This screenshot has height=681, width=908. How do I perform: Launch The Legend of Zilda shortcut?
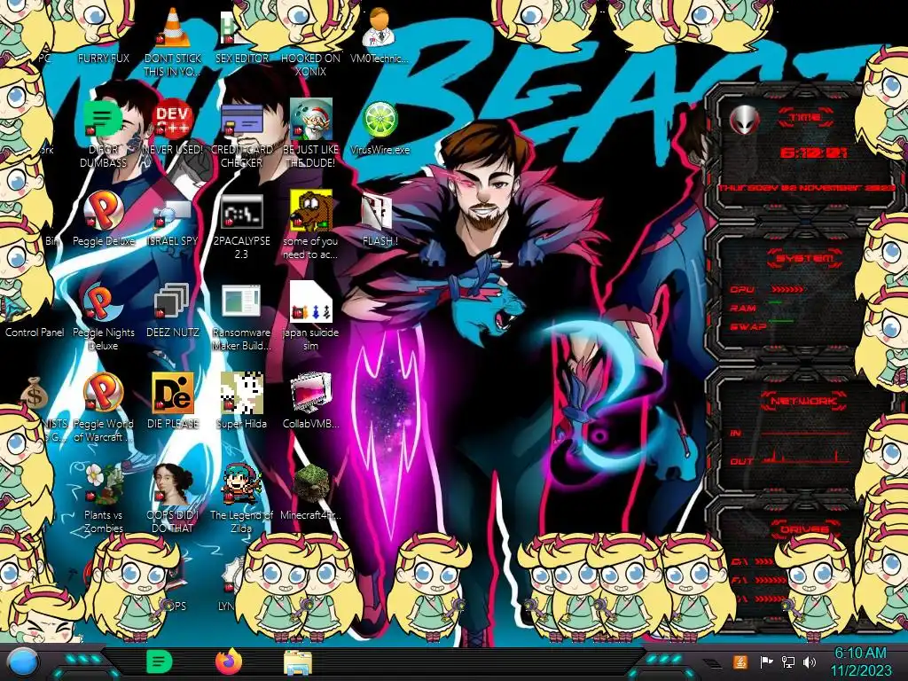coord(241,498)
